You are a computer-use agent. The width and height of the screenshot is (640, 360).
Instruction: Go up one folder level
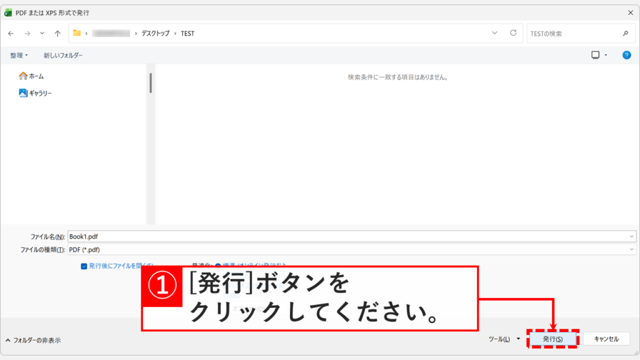click(57, 34)
